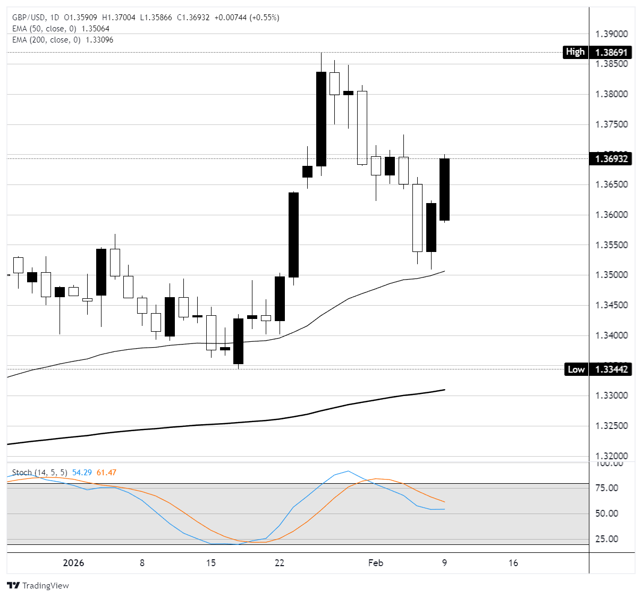Click the 75.00 level on stochastic scale
The width and height of the screenshot is (642, 597).
click(x=606, y=488)
